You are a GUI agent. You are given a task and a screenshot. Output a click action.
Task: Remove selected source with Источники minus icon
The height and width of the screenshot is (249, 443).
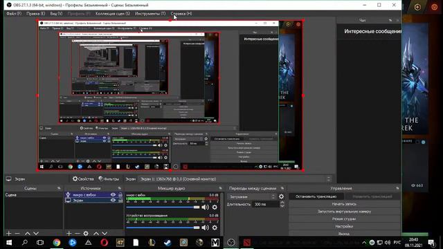pyautogui.click(x=77, y=234)
